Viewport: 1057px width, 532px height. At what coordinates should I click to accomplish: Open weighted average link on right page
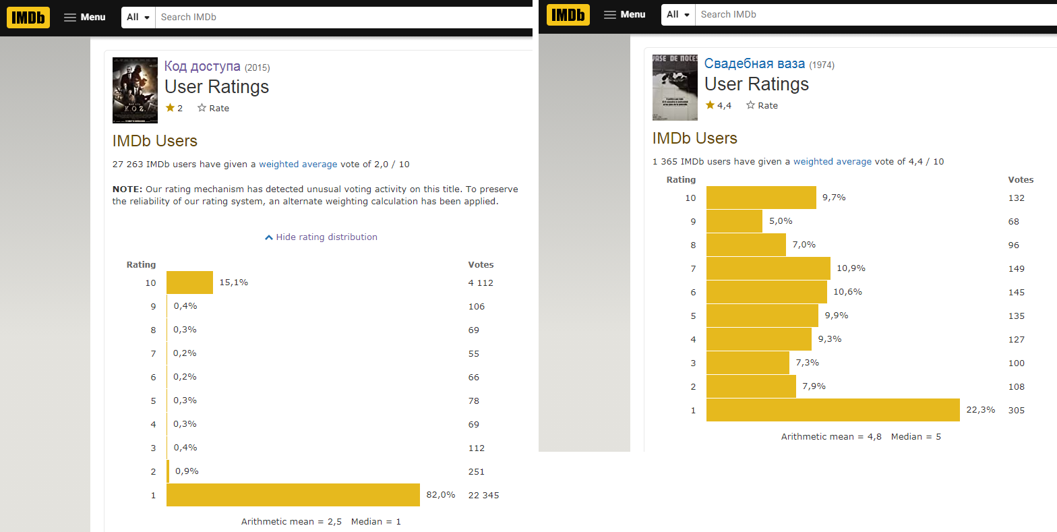click(832, 162)
